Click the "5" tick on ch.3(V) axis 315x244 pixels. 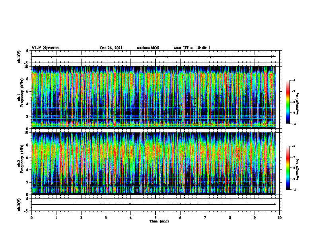click(27, 199)
